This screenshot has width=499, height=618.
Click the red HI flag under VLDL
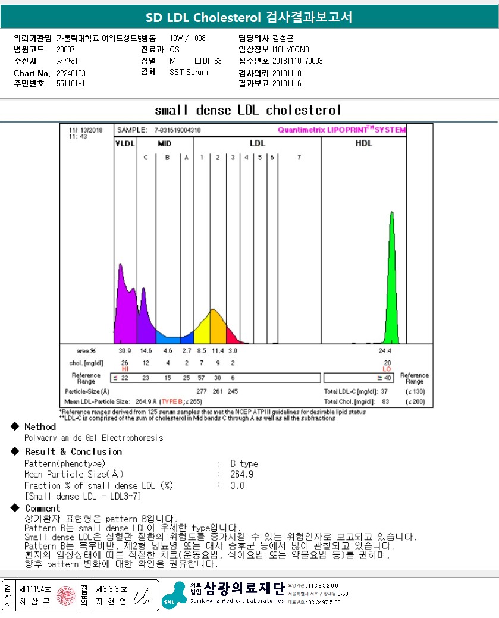(125, 369)
